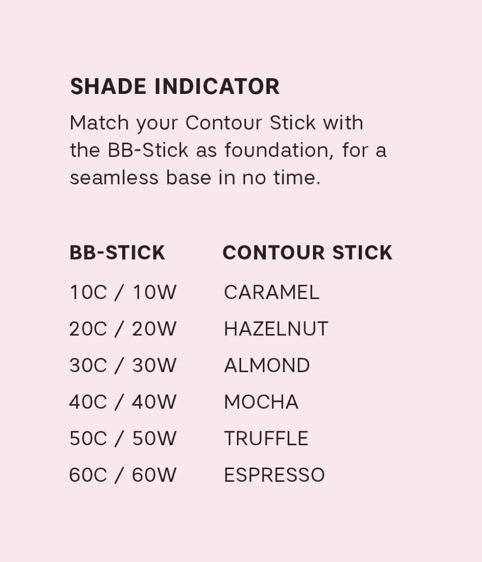This screenshot has width=482, height=562.
Task: Select the 60C / 60W shade row
Action: (123, 476)
